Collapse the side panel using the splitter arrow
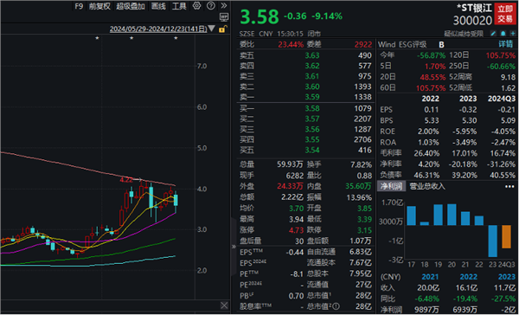Viewport: 519px width, 315px height. [234, 247]
